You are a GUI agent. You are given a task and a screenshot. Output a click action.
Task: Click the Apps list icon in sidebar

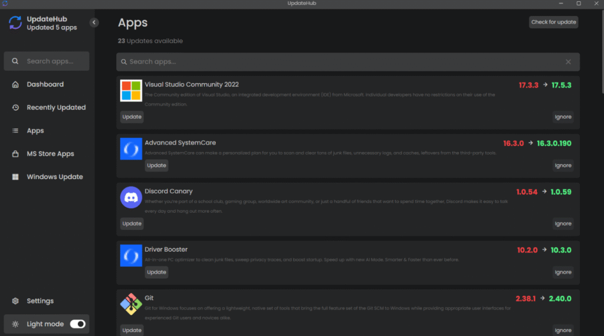coord(15,130)
